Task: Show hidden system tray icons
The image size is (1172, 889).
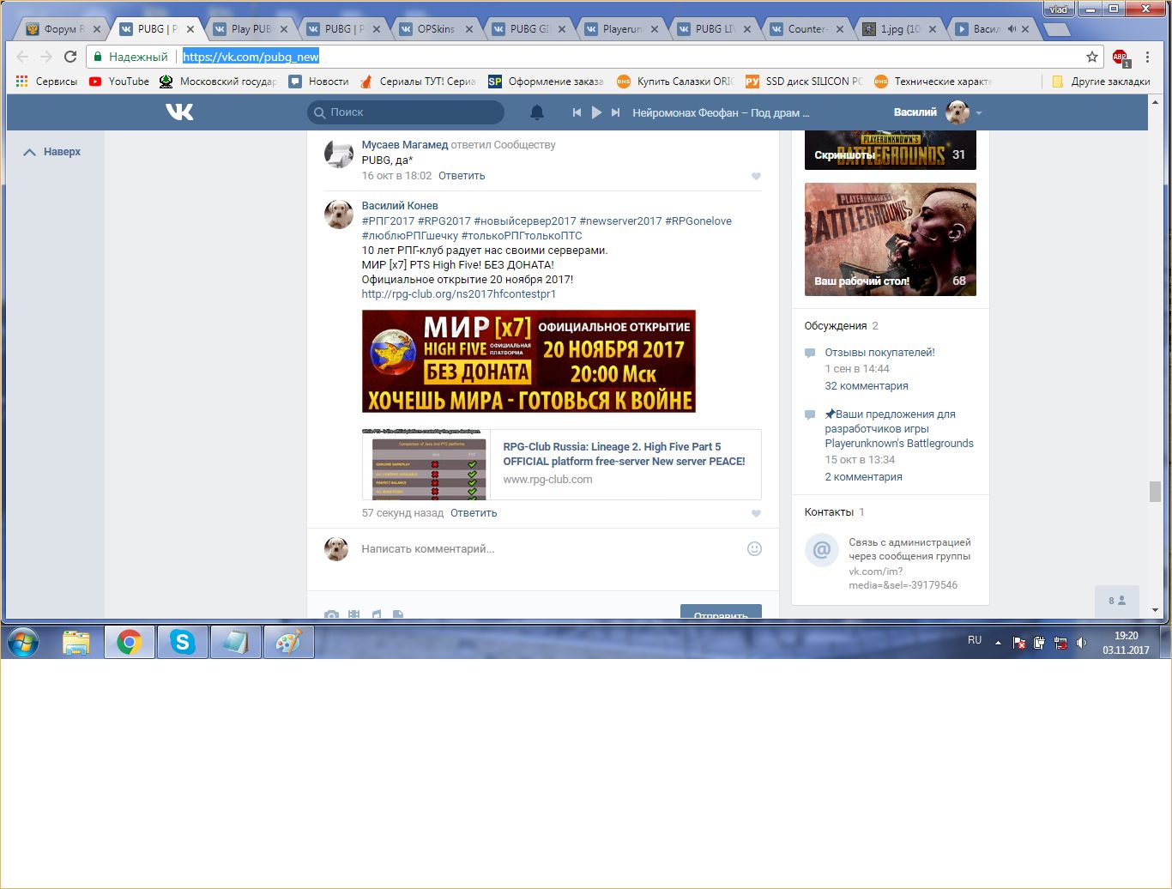Action: 998,642
